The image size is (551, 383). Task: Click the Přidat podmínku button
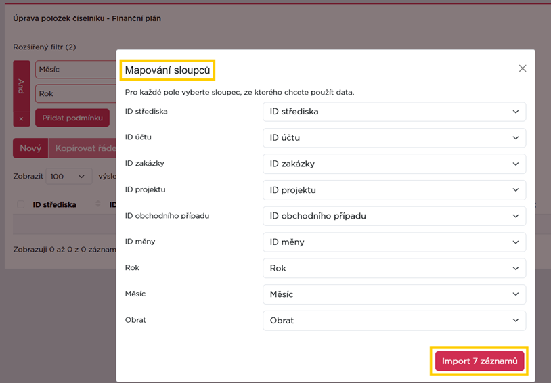pos(72,118)
